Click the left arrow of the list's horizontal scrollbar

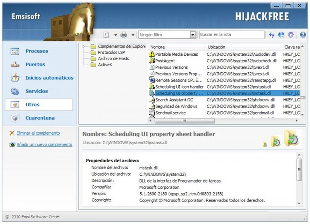pyautogui.click(x=151, y=121)
